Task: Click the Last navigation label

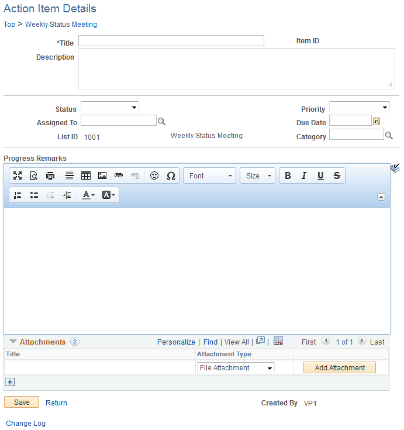Action: click(377, 342)
